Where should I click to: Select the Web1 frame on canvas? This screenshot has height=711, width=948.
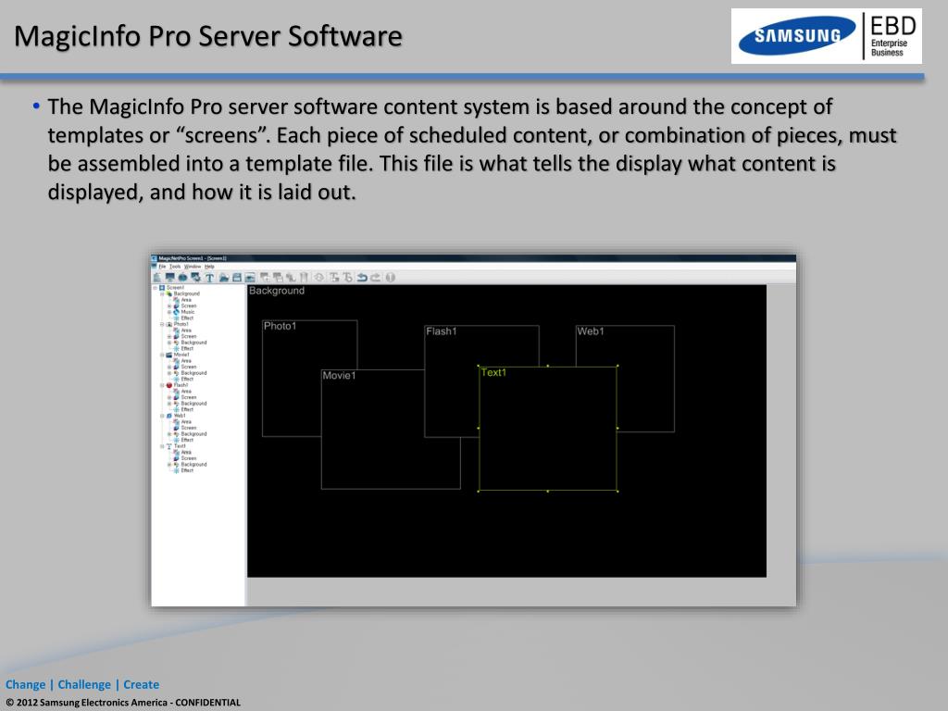(625, 379)
